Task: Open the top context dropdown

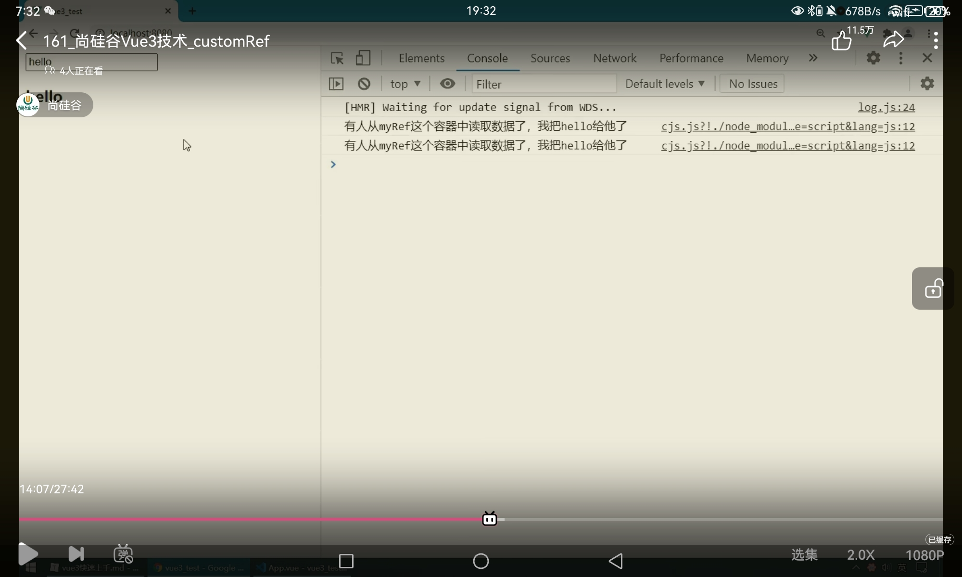Action: click(x=405, y=84)
